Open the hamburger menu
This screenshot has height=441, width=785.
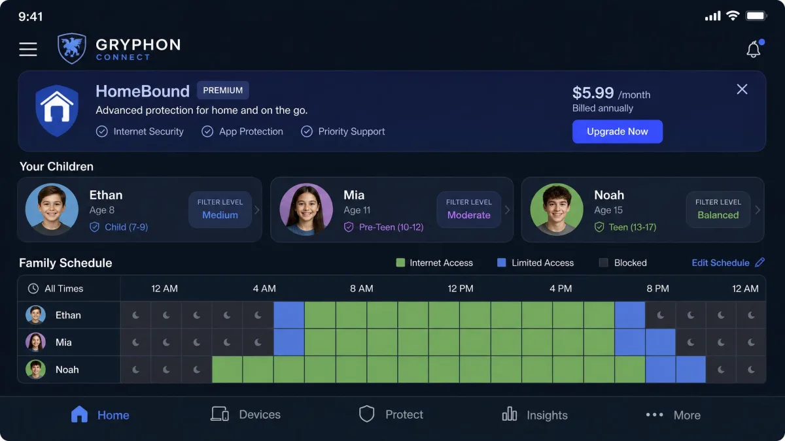click(28, 49)
